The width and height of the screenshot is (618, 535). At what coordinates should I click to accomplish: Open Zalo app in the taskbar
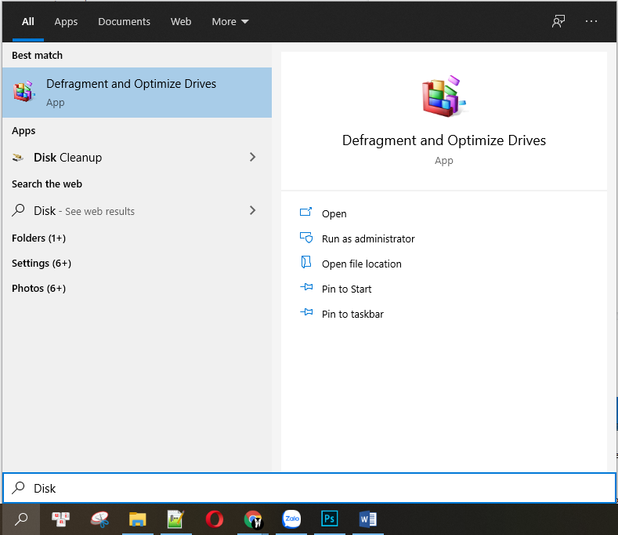[291, 519]
